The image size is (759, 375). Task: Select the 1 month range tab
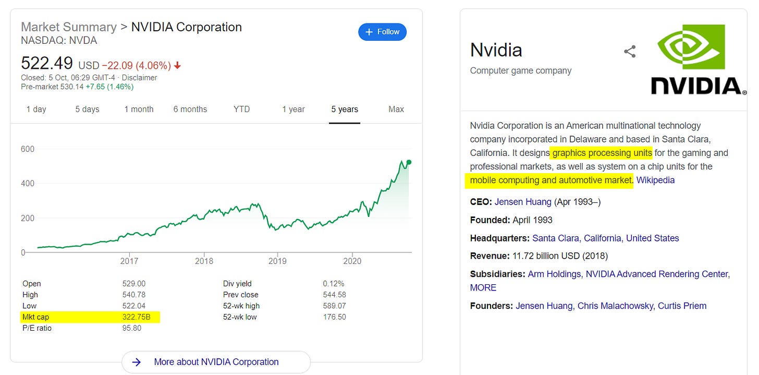coord(139,109)
